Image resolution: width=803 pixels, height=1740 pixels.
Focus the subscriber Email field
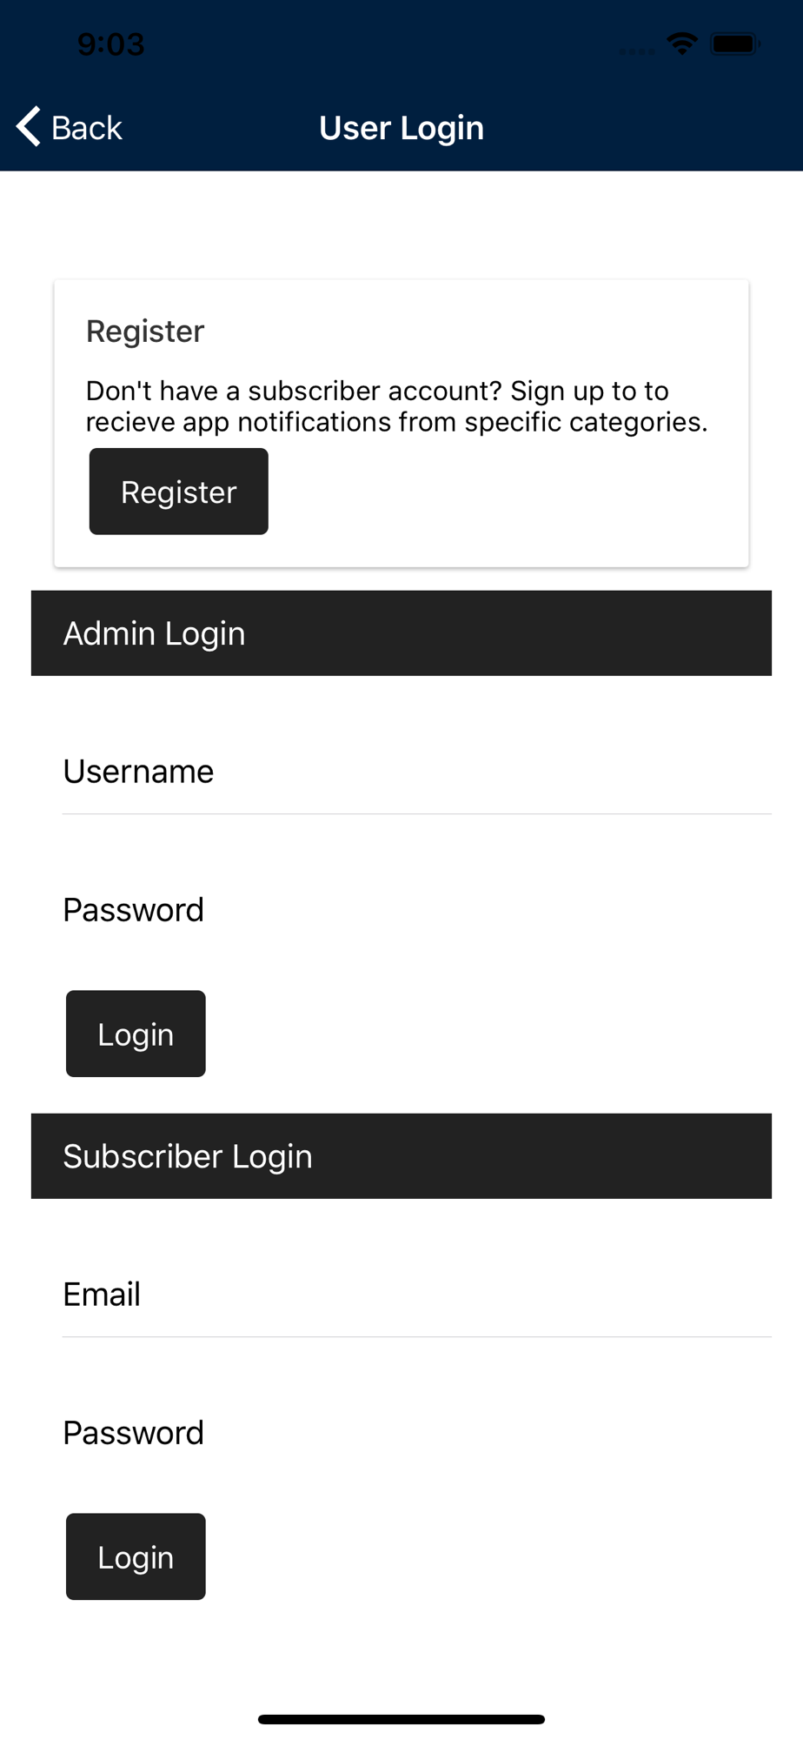[417, 1294]
